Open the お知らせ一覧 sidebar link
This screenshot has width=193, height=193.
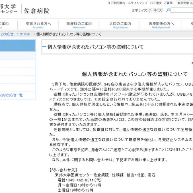[x=11, y=95]
